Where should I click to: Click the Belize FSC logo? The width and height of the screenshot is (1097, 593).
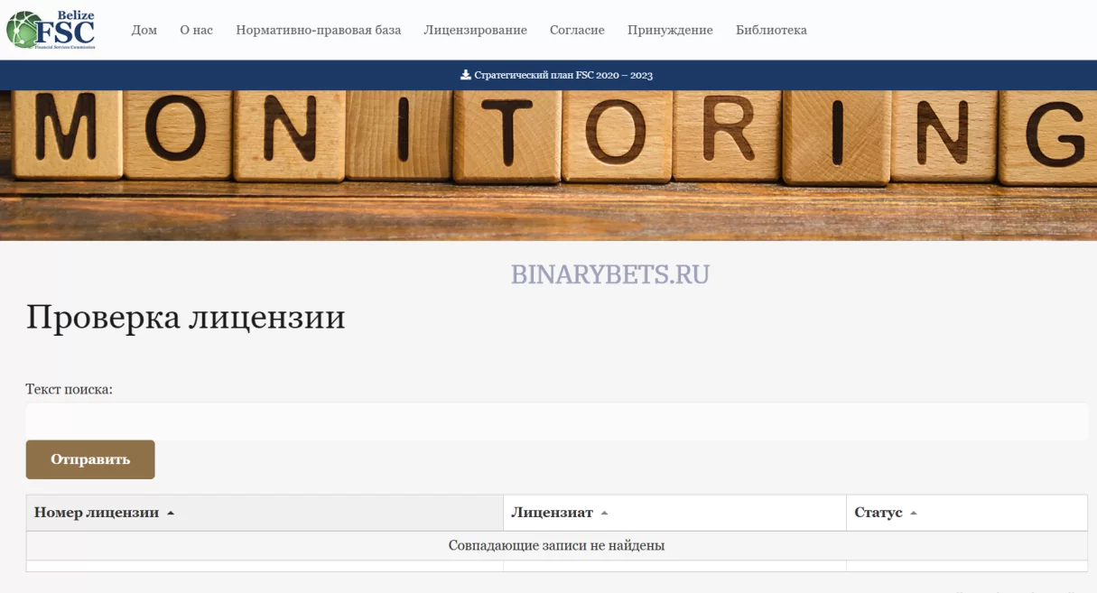point(51,30)
